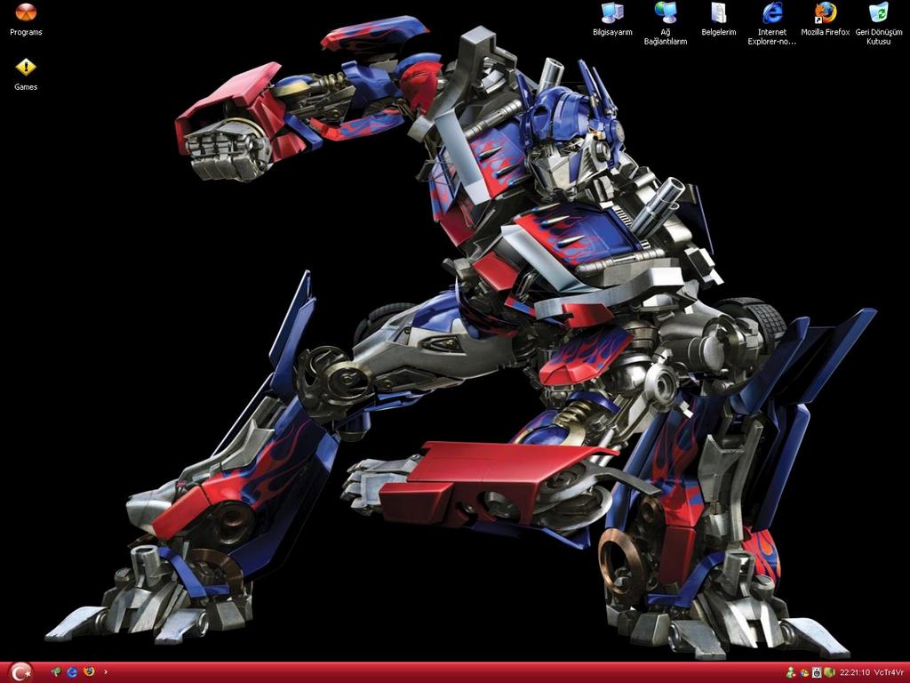Select the Mozilla Firefox desktop shortcut
The image size is (910, 683).
coord(826,20)
